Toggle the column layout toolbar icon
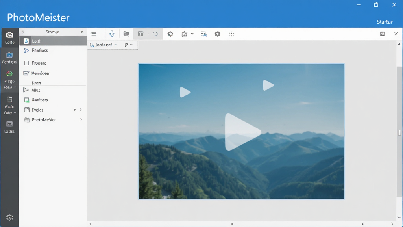403x227 pixels. tap(140, 34)
